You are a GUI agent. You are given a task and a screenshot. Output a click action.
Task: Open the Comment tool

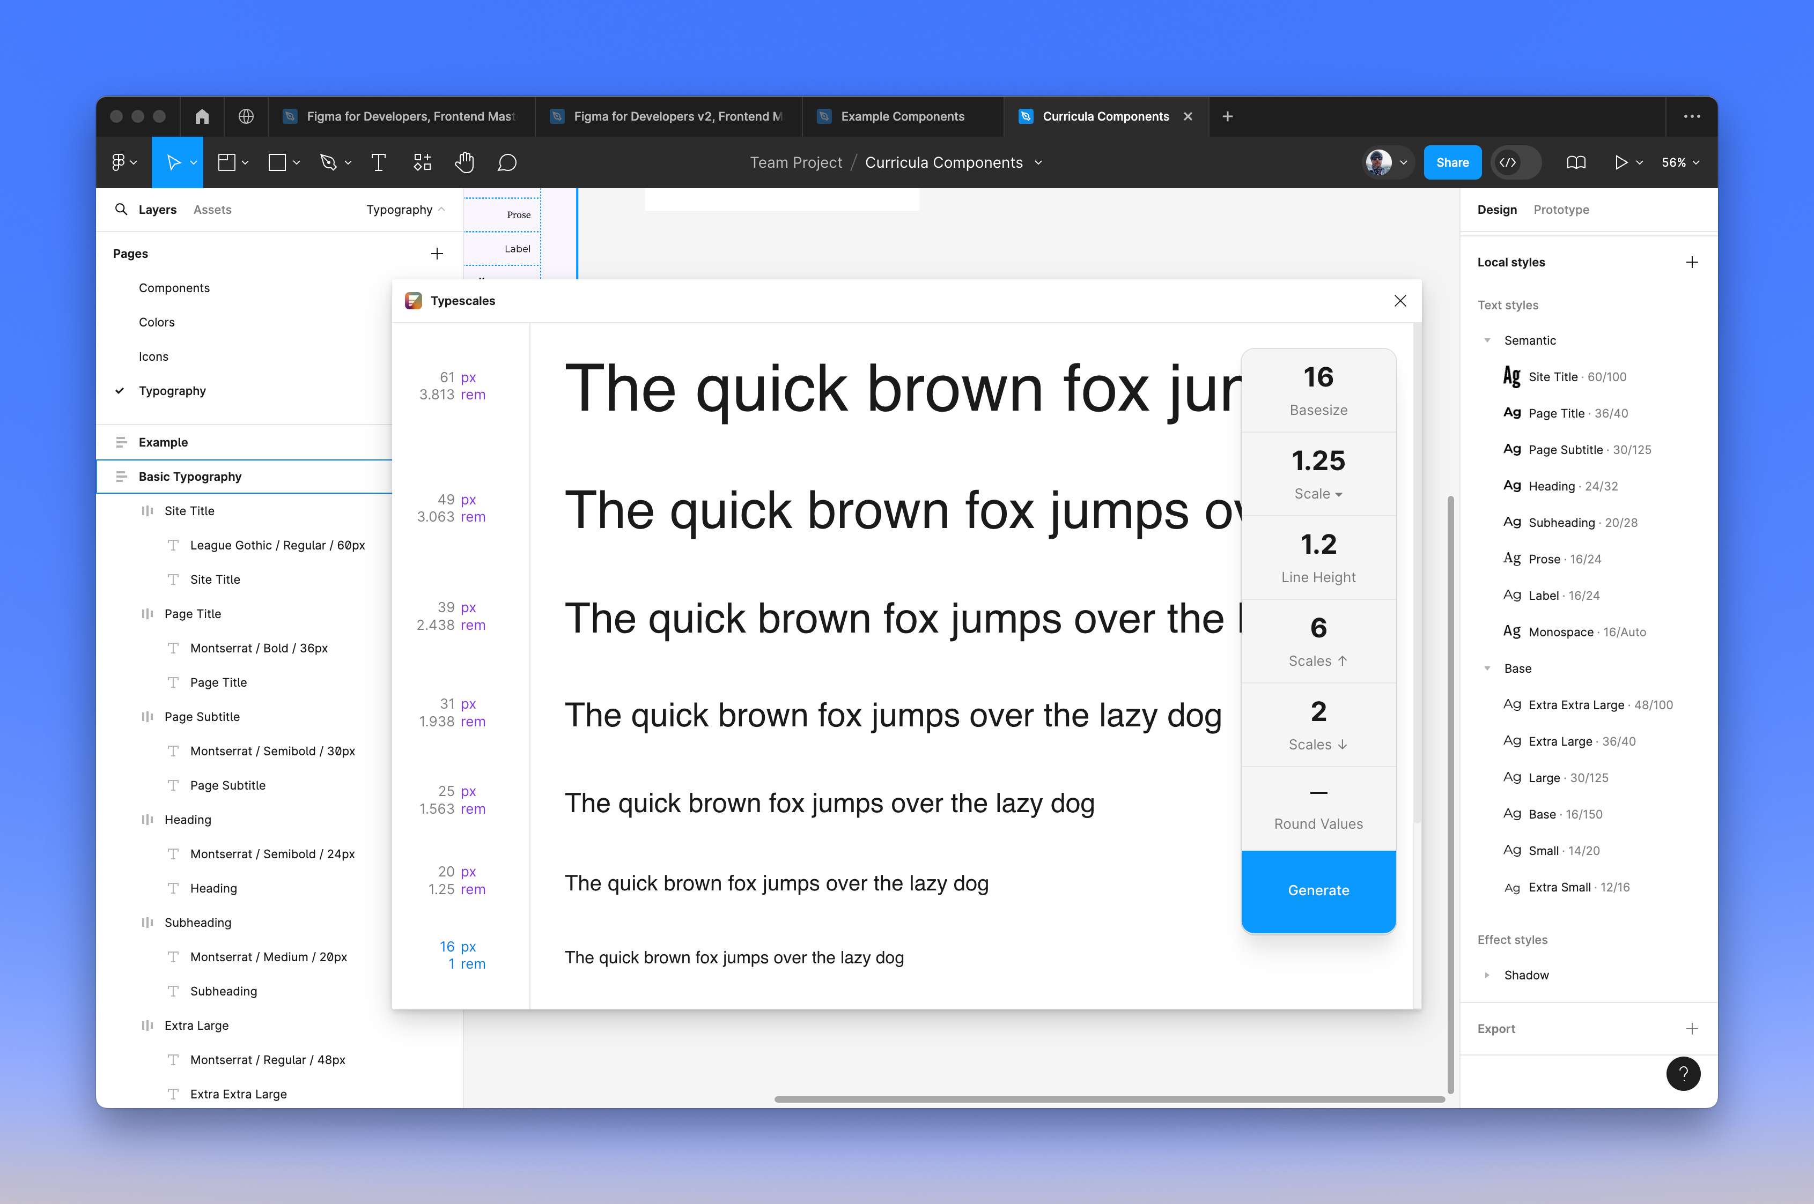507,162
